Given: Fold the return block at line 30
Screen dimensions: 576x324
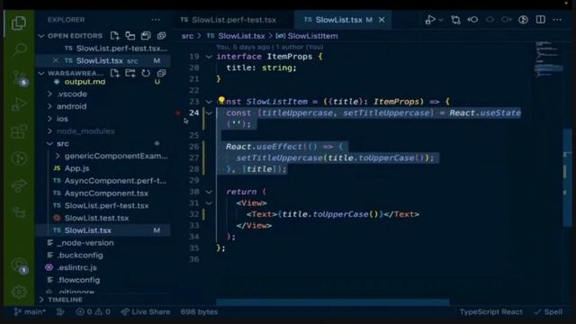Looking at the screenshot, I should 209,192.
